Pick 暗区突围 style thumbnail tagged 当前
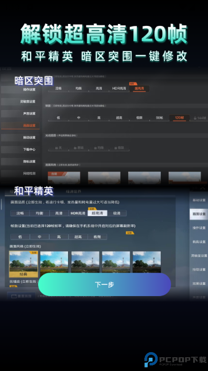The height and width of the screenshot is (371, 208). pyautogui.click(x=64, y=178)
